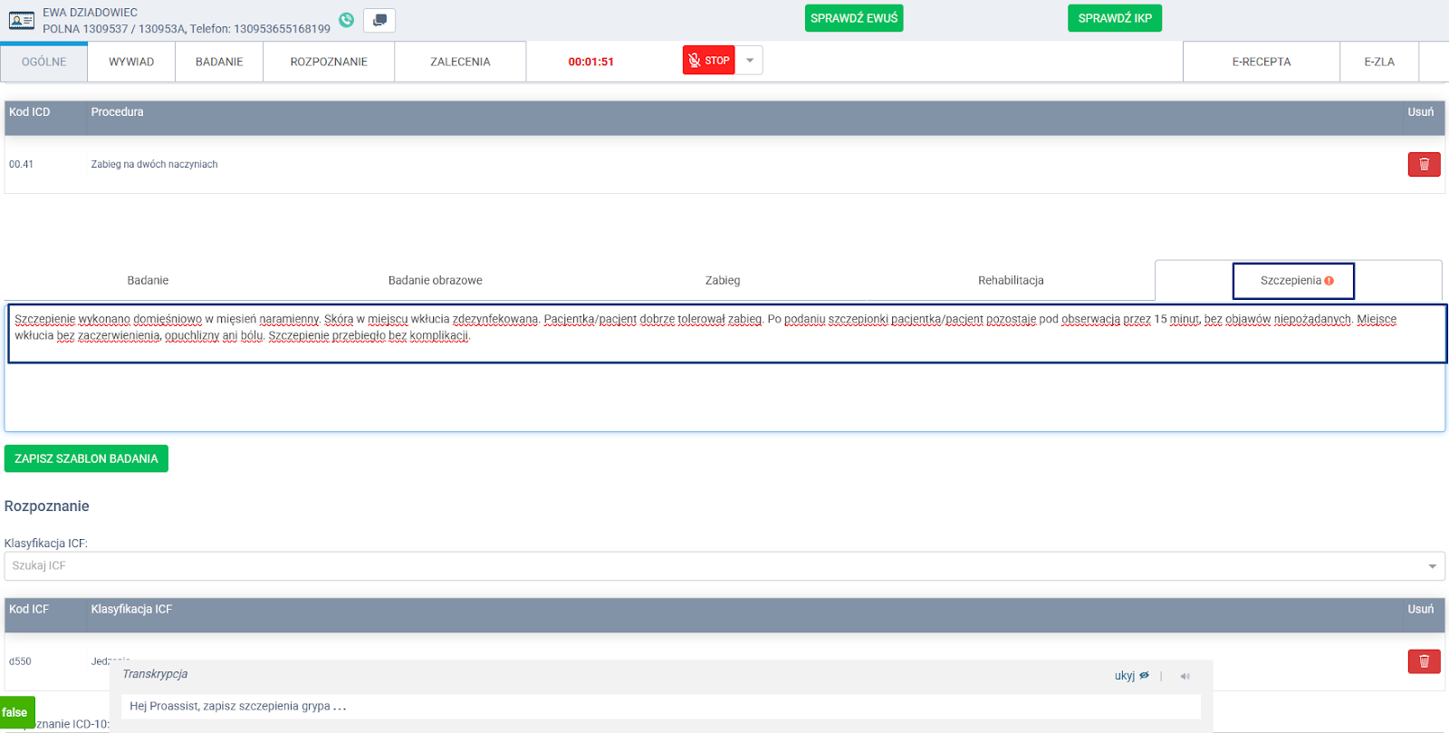Open the chat messages icon button

pyautogui.click(x=379, y=20)
